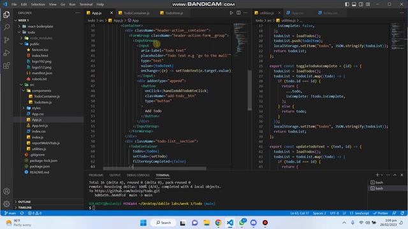Open Customize Layout icon
Screen dimensions: 408x229
tap(368, 4)
